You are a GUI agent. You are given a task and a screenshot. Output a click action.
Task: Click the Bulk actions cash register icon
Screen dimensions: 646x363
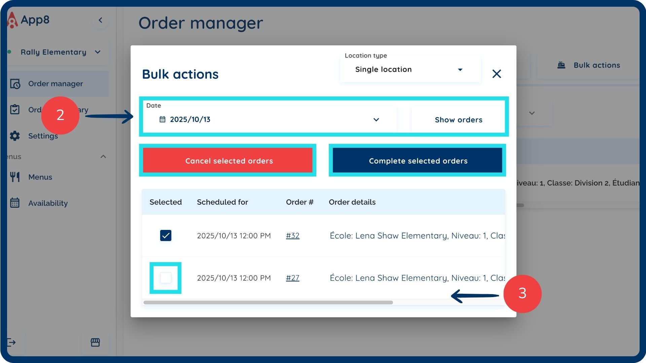tap(561, 65)
